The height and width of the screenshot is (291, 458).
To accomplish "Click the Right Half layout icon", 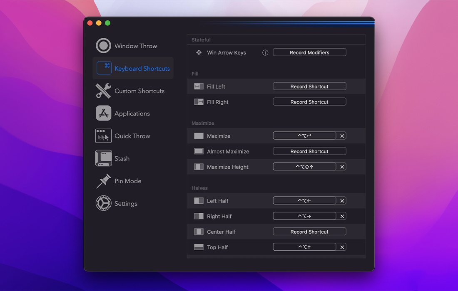I will [x=199, y=216].
